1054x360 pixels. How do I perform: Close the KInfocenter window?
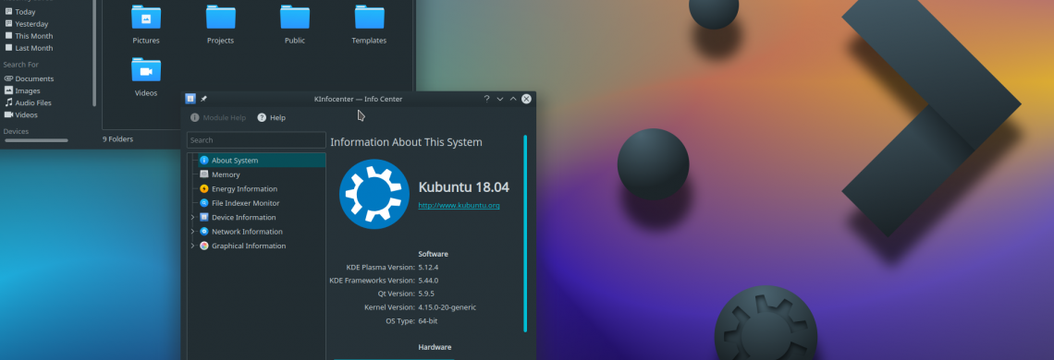[526, 99]
